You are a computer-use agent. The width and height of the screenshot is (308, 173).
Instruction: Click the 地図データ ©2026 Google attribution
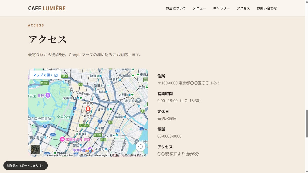pyautogui.click(x=93, y=155)
